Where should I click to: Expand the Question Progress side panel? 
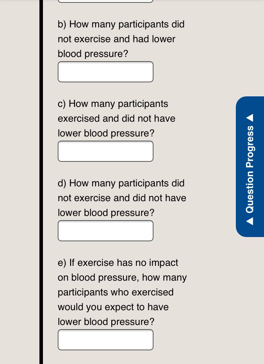click(250, 167)
